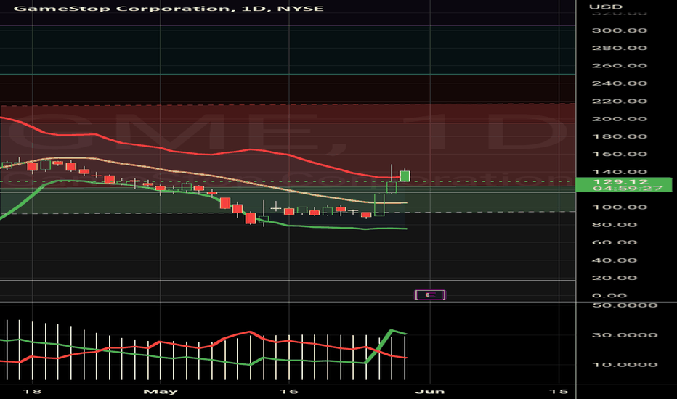Viewport: 677px width, 399px height.
Task: Click the USD currency label above price axis
Action: 606,7
